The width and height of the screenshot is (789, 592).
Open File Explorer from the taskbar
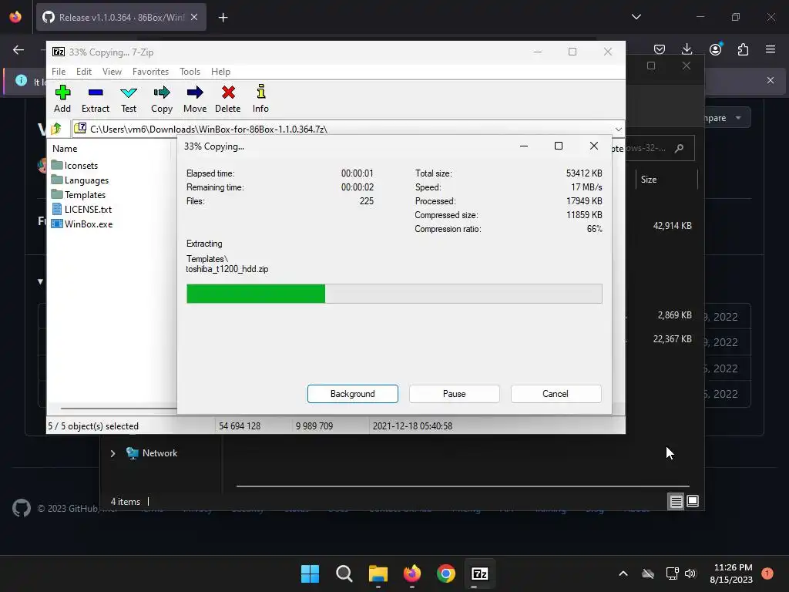[x=378, y=573]
